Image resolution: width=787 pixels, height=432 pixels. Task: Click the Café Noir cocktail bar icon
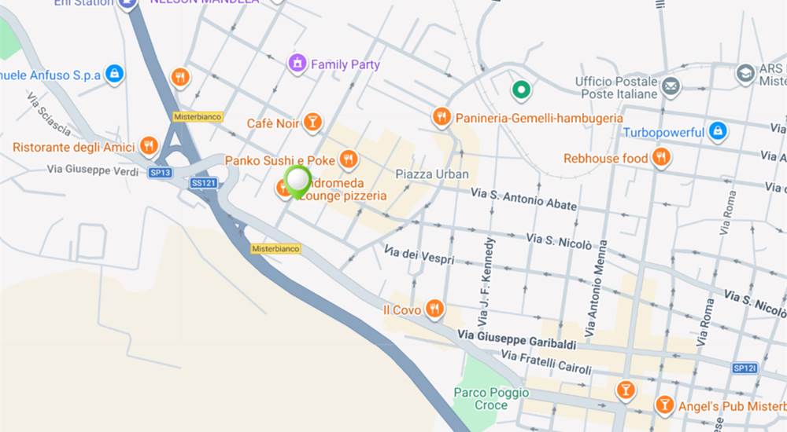point(312,122)
